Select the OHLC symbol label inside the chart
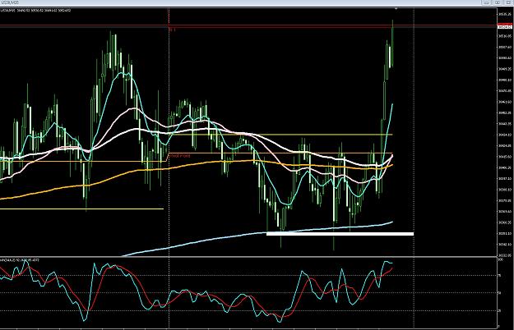Screen dimensions: 514x330 pos(35,11)
